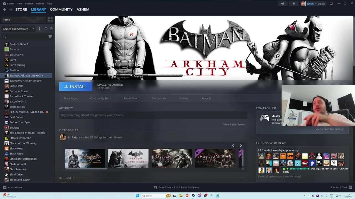Click View Latest News
Image resolution: width=355 pixels, height=199 pixels.
click(x=234, y=124)
